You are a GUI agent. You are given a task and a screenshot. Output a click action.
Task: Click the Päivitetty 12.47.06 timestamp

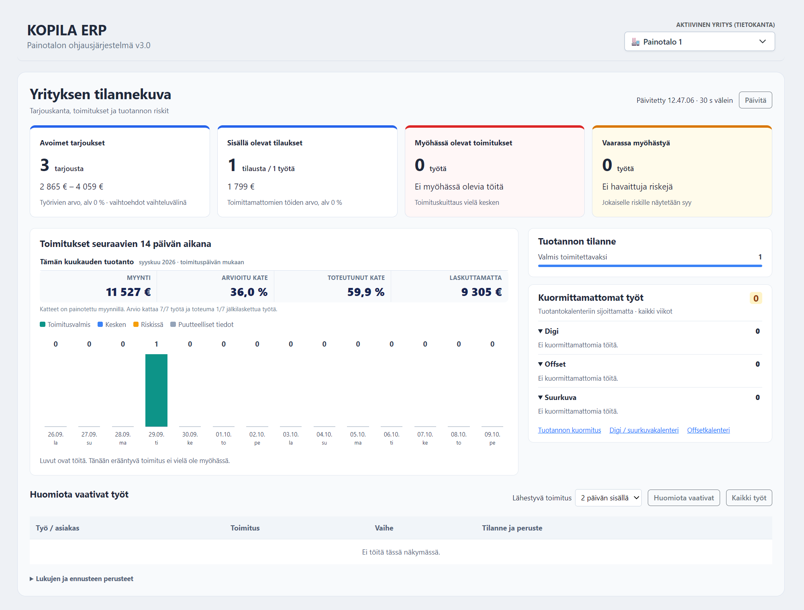665,100
